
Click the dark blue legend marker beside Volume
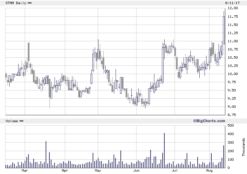click(x=21, y=121)
